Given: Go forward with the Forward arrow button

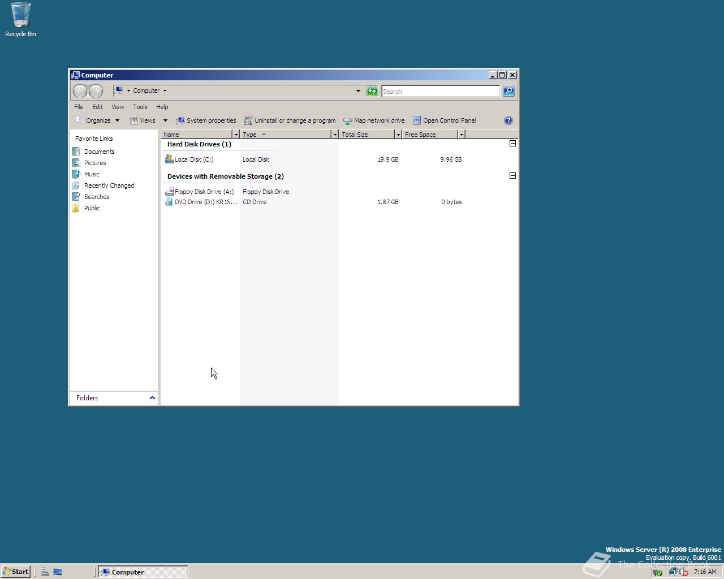Looking at the screenshot, I should coord(96,91).
